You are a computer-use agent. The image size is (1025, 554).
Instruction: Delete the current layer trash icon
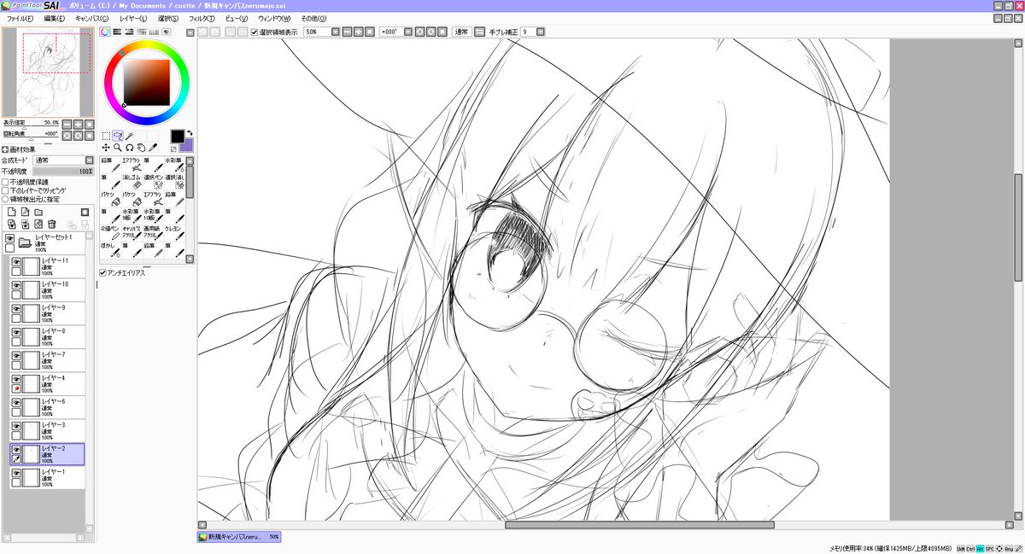pos(51,225)
